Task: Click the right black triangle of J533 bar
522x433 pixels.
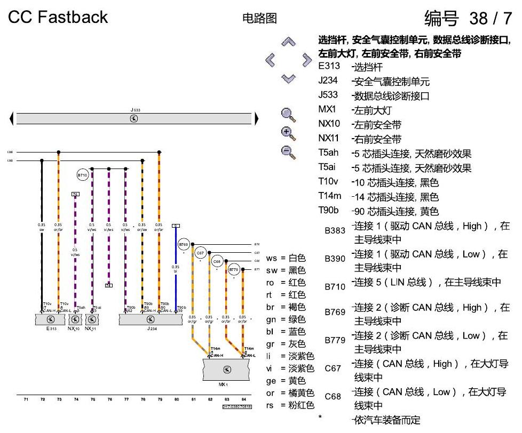Action: coord(256,119)
